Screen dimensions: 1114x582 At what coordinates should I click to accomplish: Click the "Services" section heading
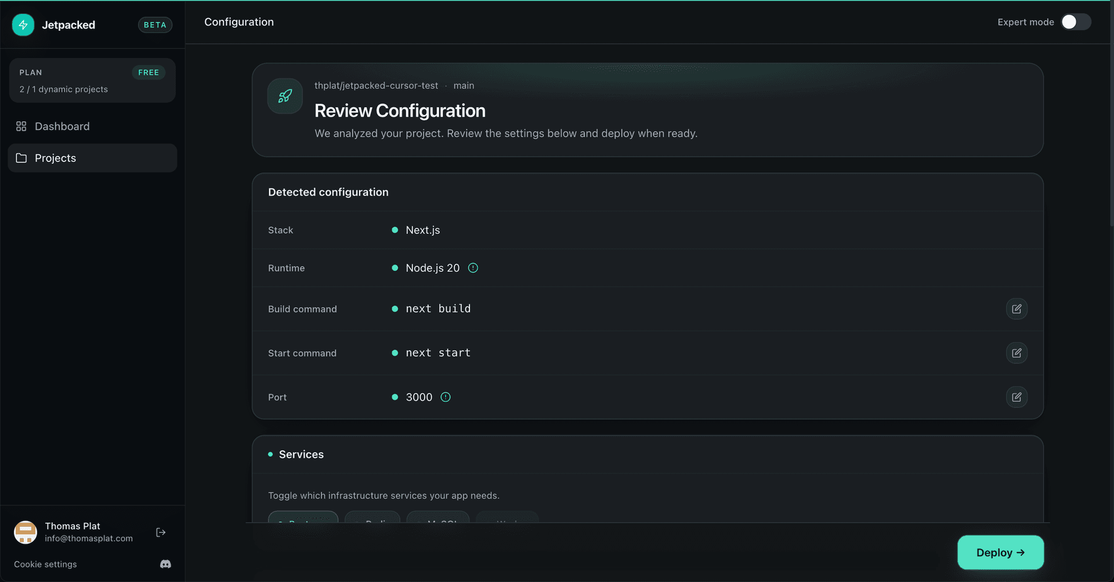[301, 454]
